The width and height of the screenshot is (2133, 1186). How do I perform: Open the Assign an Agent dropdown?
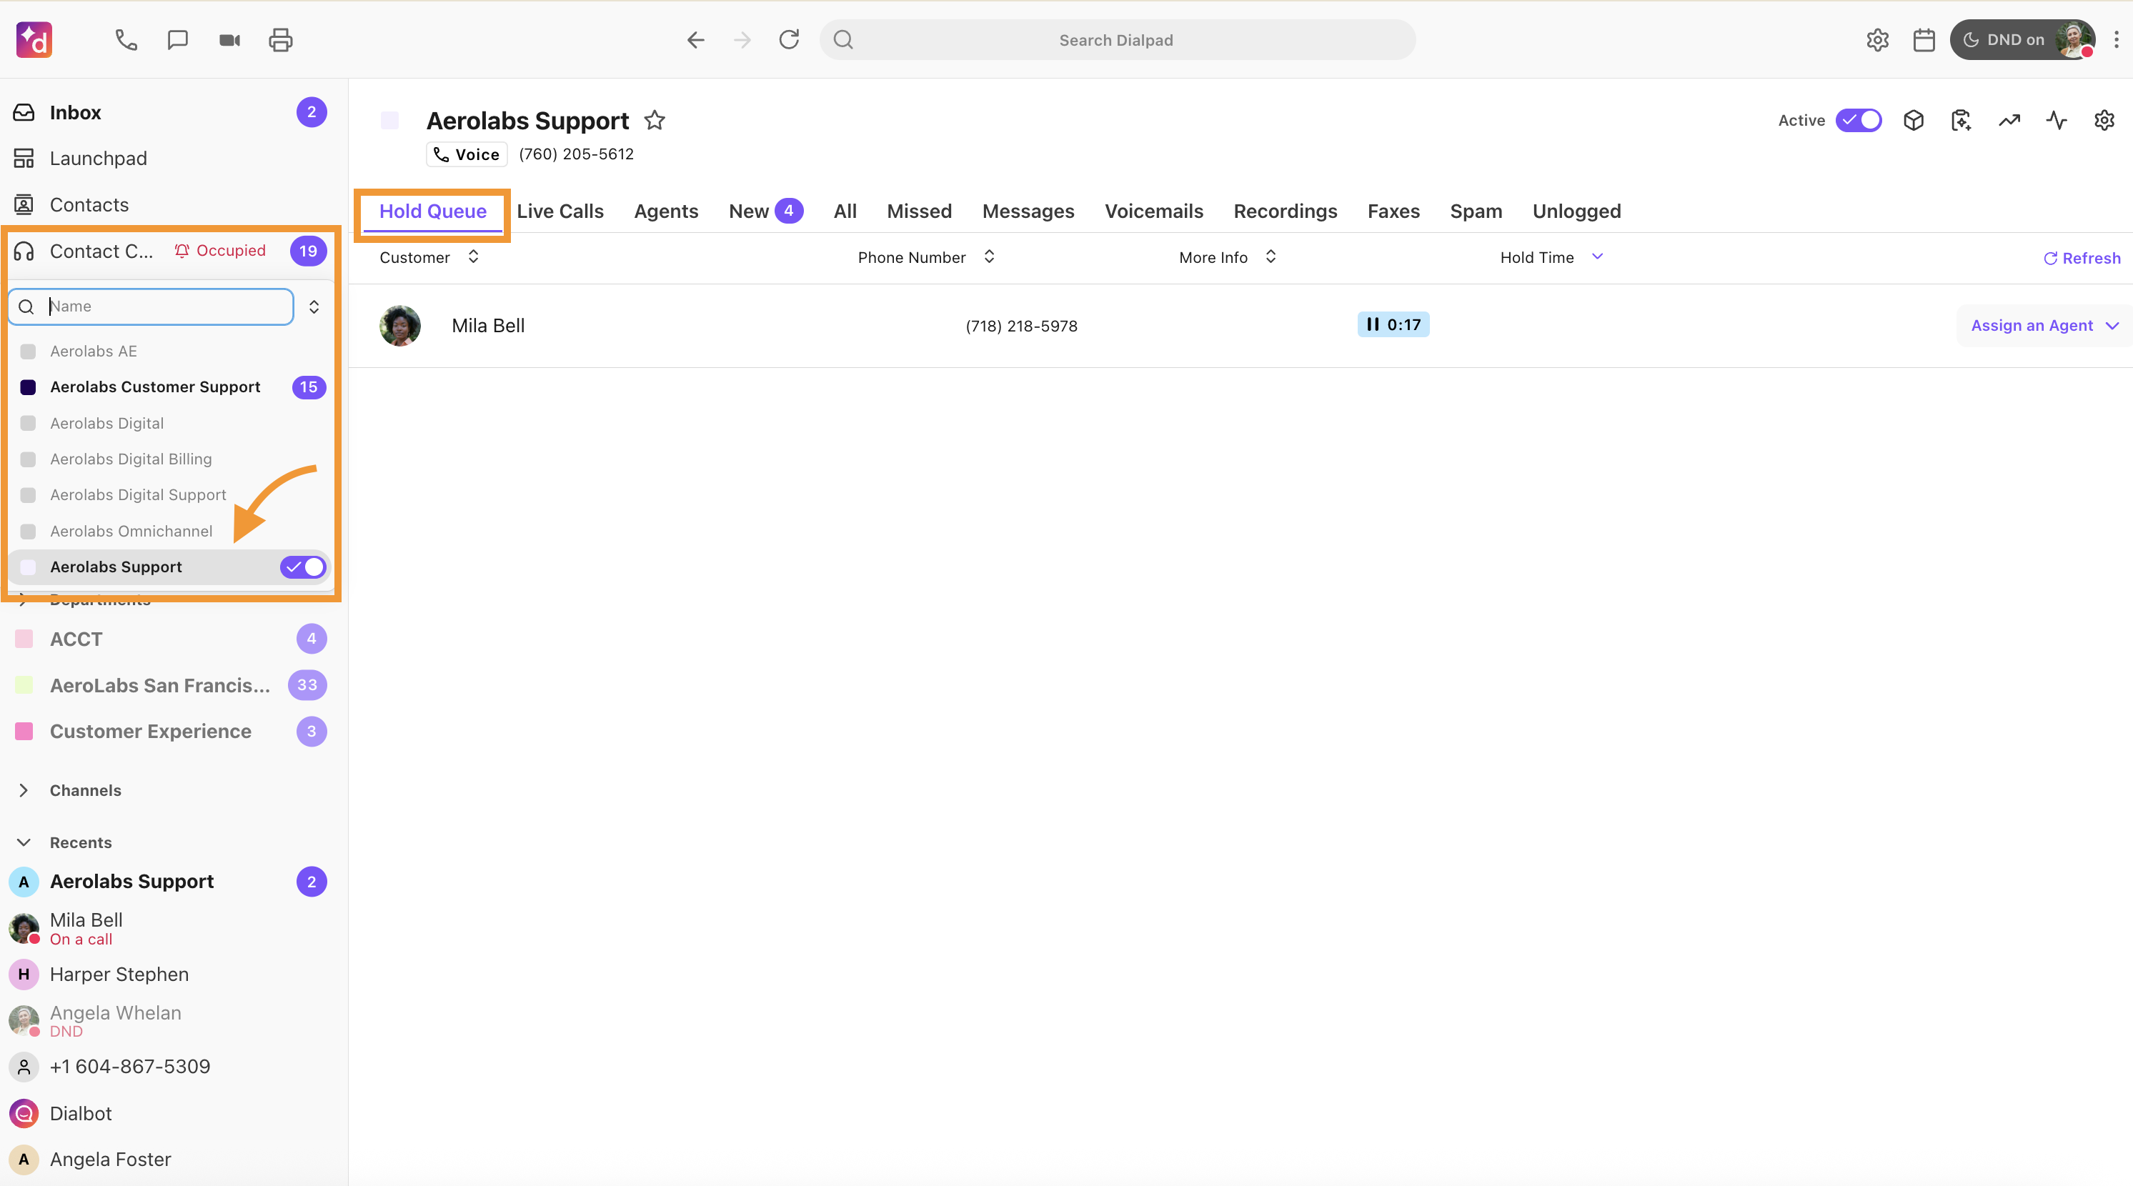(2044, 325)
